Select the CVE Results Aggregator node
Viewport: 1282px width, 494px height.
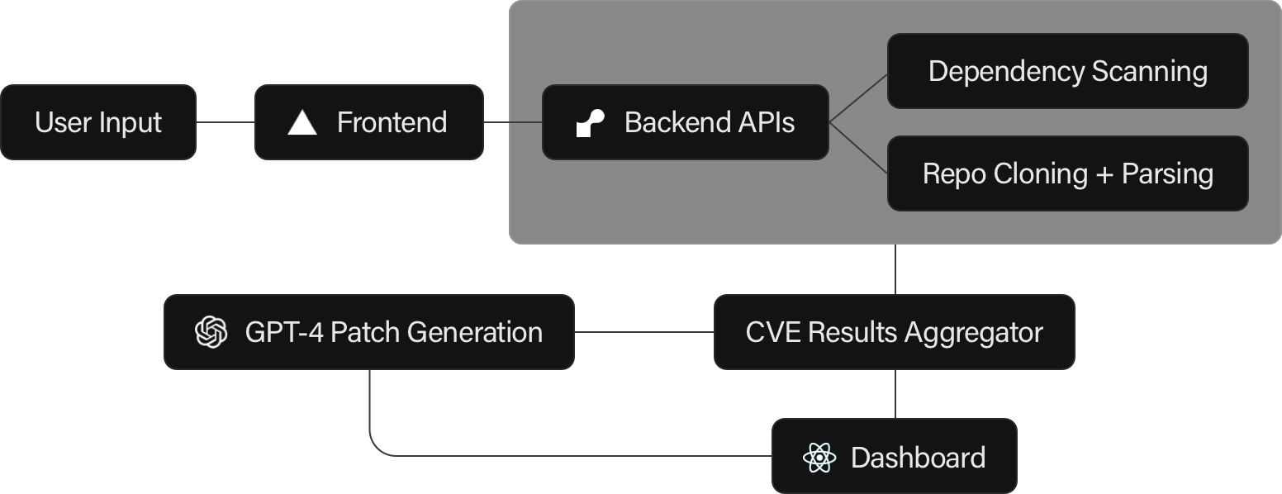(x=894, y=332)
